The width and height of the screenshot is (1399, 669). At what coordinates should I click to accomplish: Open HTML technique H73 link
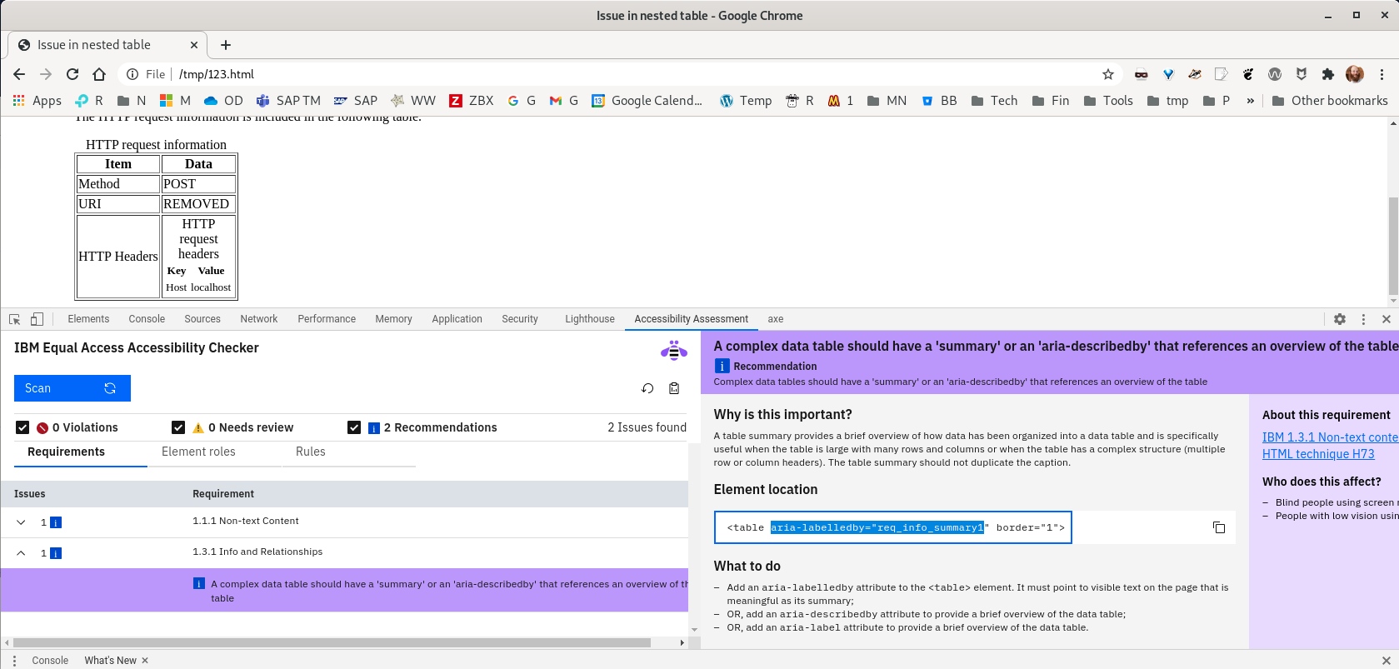(x=1318, y=454)
